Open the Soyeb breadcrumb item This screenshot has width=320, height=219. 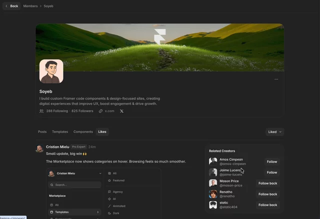[48, 6]
